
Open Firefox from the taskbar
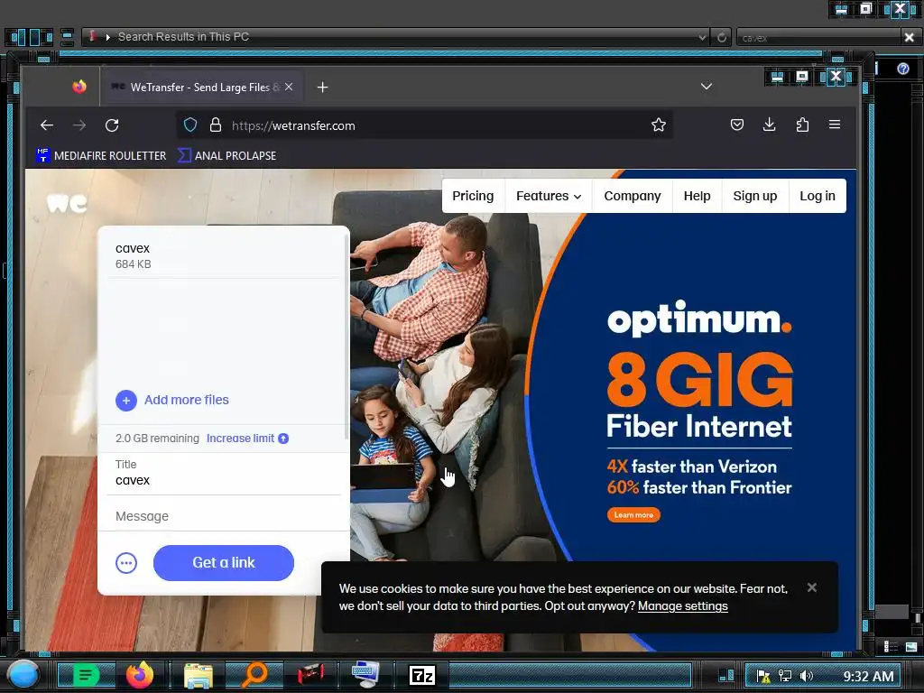pos(140,675)
